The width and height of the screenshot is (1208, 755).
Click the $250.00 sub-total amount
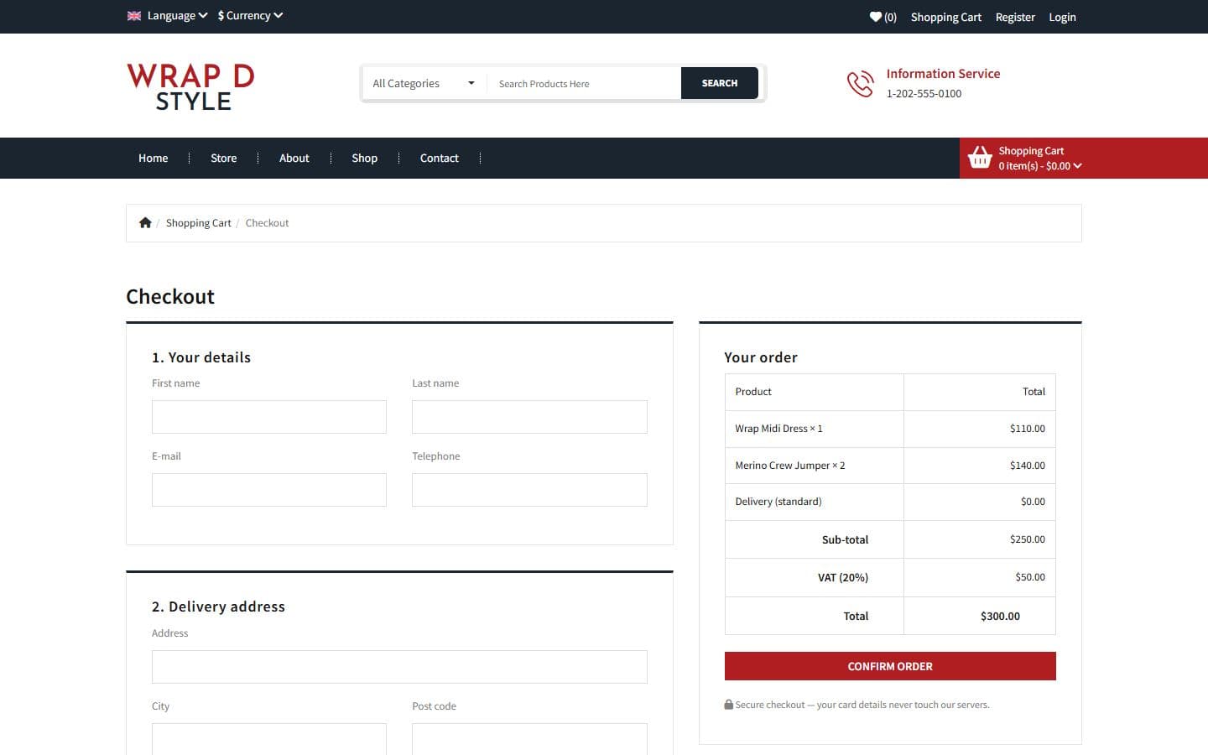(1028, 539)
